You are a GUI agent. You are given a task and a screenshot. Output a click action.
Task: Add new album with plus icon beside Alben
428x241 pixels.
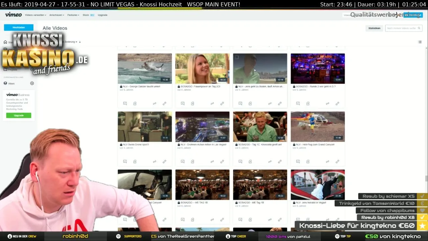(32, 83)
